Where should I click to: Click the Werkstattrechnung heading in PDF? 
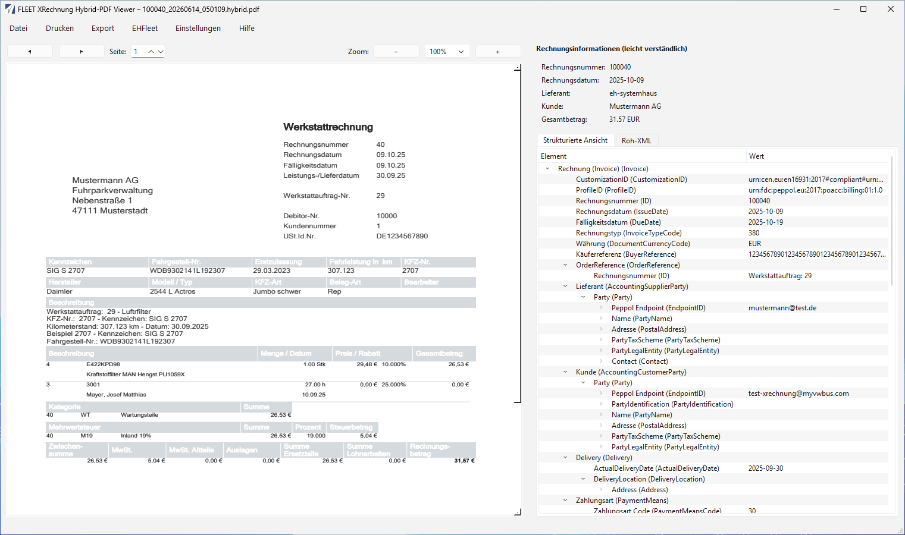click(328, 127)
